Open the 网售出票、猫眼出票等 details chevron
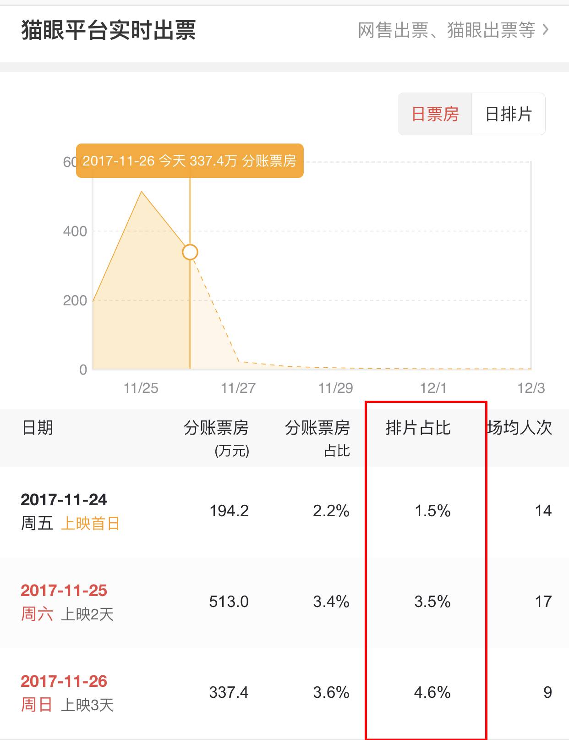This screenshot has height=740, width=569. tap(545, 30)
